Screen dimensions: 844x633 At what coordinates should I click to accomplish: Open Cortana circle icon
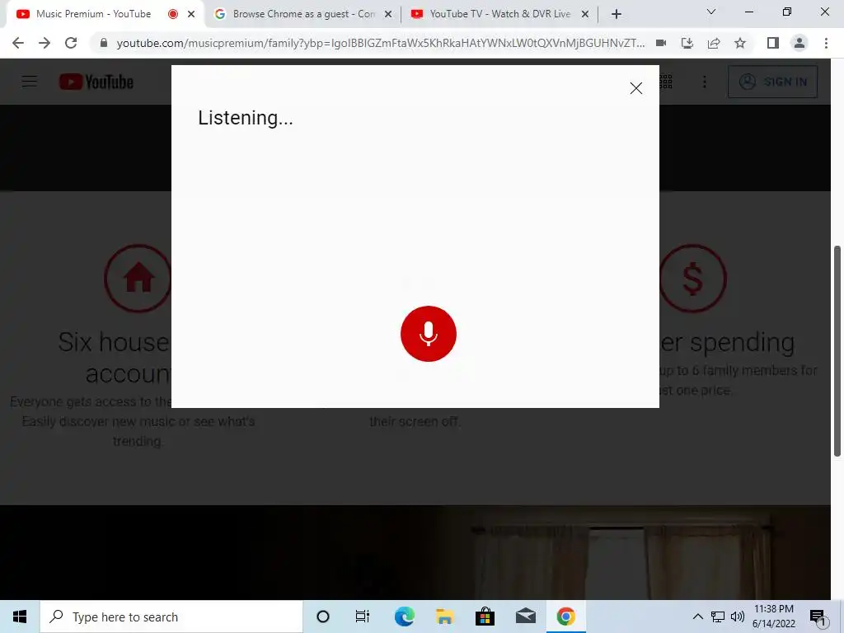pos(322,617)
